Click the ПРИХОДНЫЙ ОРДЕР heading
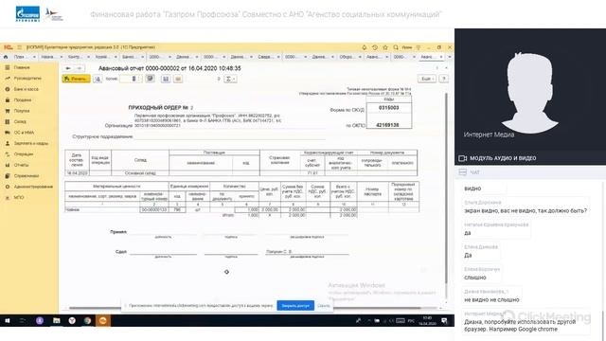Screen dimensions: 606x341 160,108
